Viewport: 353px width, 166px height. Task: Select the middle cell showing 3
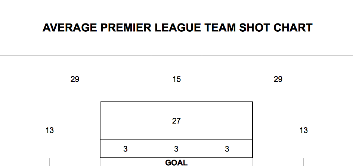pos(176,148)
